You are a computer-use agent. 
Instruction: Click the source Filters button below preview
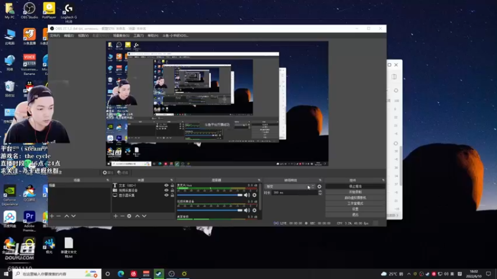coord(122,173)
